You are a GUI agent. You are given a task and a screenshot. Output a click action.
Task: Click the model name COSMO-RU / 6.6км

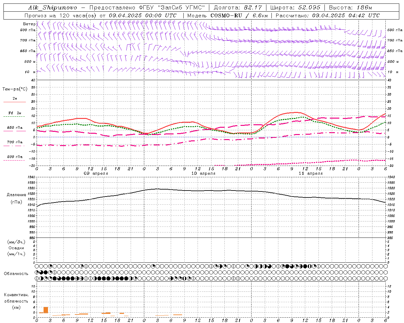coord(239,15)
